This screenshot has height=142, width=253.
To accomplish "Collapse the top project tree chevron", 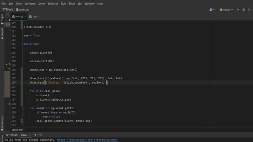I will (x=6, y=20).
